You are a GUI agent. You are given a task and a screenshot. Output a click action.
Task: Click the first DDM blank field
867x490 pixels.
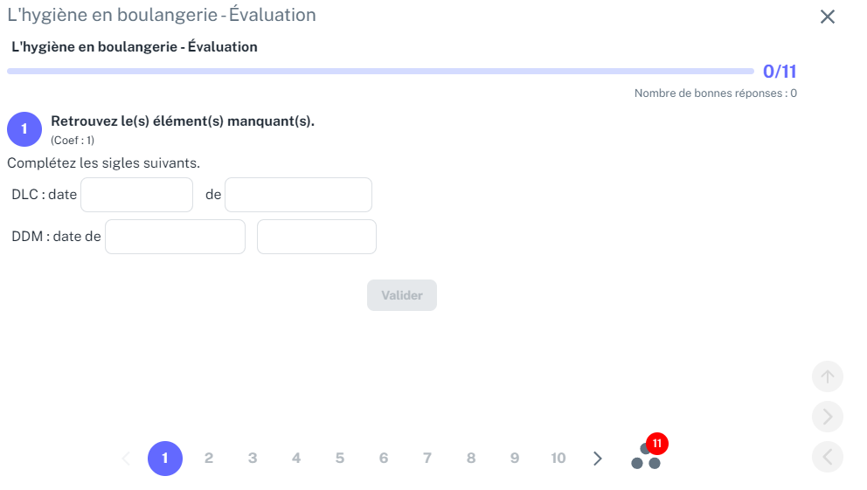175,237
